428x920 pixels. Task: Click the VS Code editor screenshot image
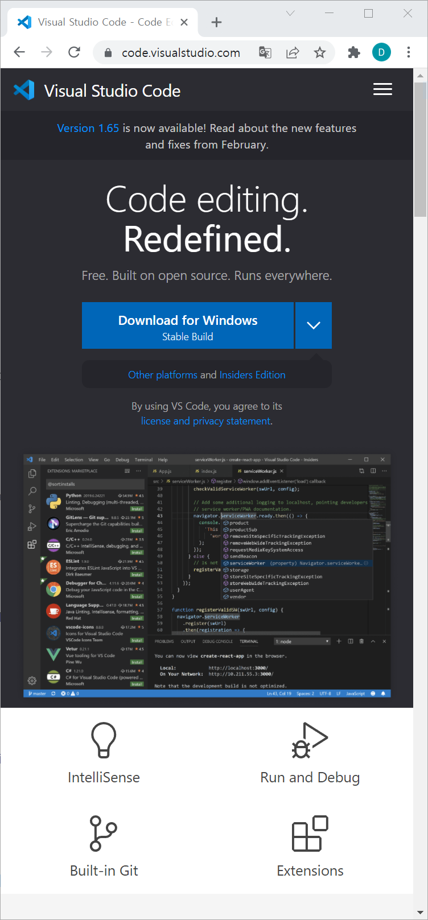click(207, 576)
